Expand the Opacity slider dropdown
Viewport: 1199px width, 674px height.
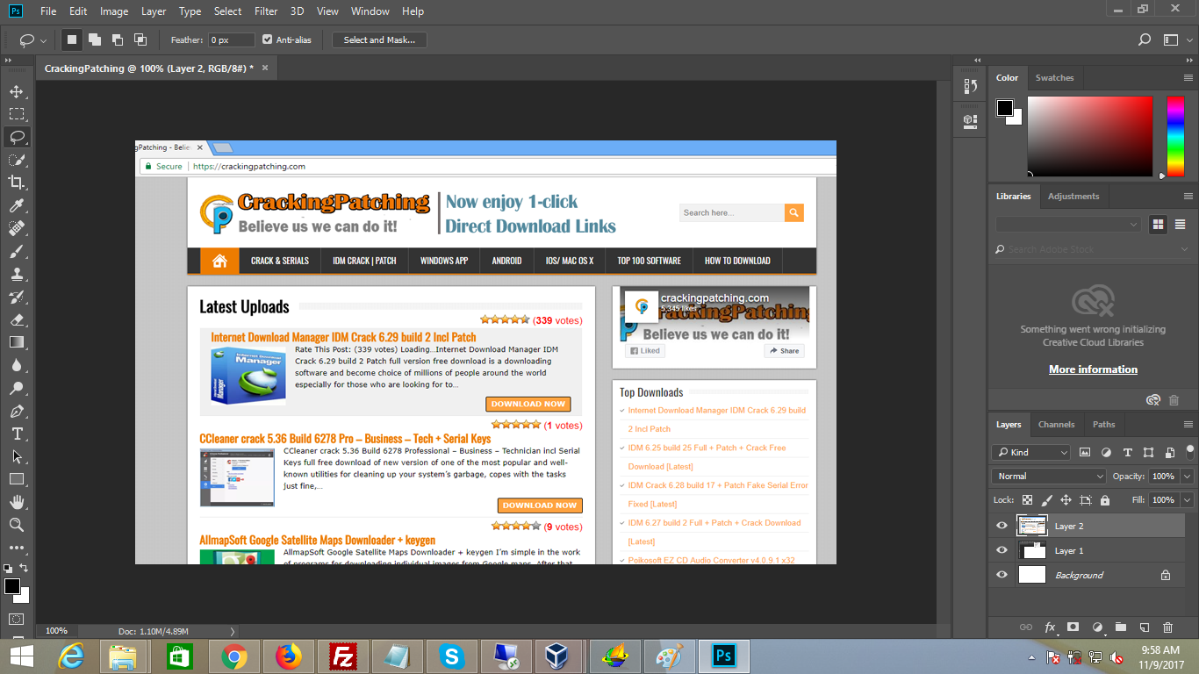(1187, 476)
